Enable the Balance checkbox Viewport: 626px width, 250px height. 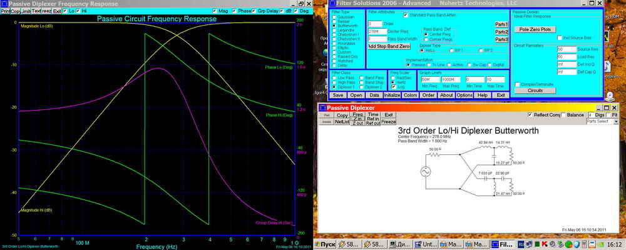pyautogui.click(x=563, y=115)
